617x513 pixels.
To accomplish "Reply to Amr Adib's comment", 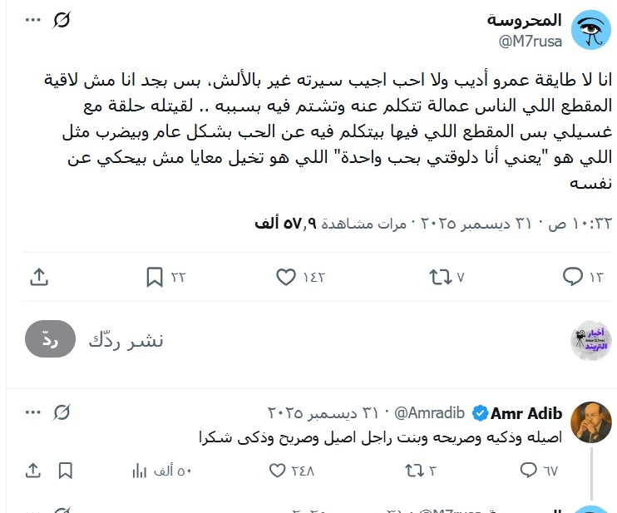I will point(527,471).
